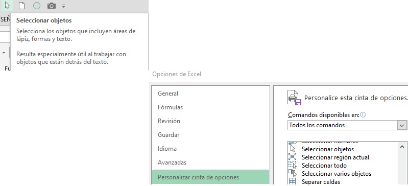Click the Seleccionar varios objetos icon
Image resolution: width=408 pixels, height=186 pixels.
(293, 173)
